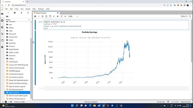Create a new launcher with the plus icon
The image size is (193, 108).
click(x=8, y=13)
